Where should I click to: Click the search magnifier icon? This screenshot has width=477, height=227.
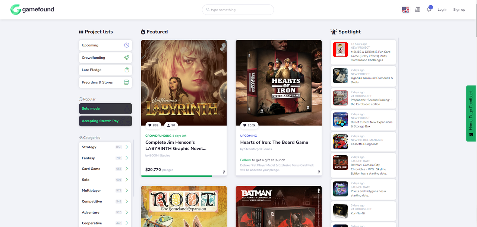click(208, 10)
